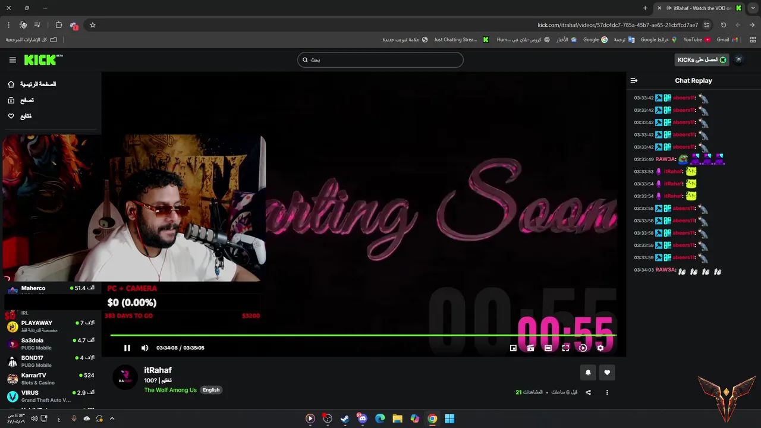Open Chrome three-dot menu
Screen dimensions: 761x428
8,25
